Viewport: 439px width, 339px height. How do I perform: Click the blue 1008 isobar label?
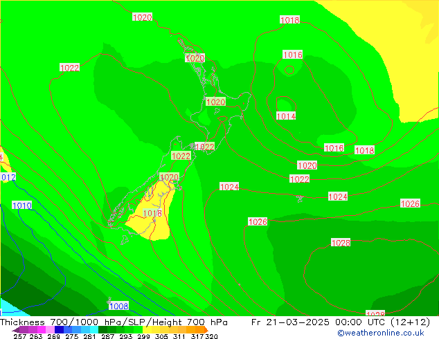[118, 306]
